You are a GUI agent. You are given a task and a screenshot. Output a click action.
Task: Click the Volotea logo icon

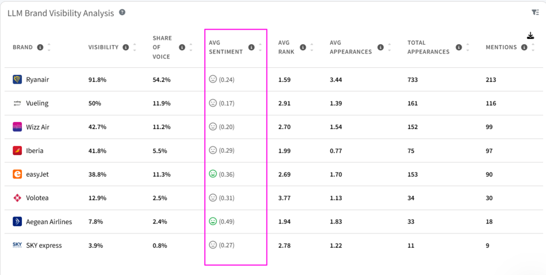(17, 198)
